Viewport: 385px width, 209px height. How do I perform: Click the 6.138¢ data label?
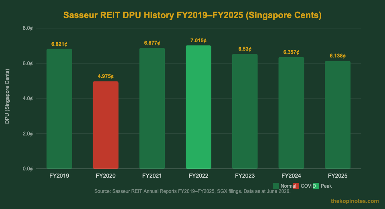[338, 56]
